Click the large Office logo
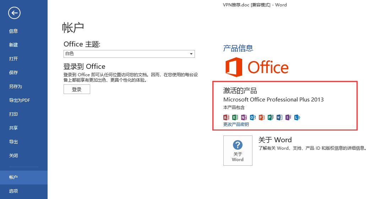The height and width of the screenshot is (199, 370). (x=257, y=67)
